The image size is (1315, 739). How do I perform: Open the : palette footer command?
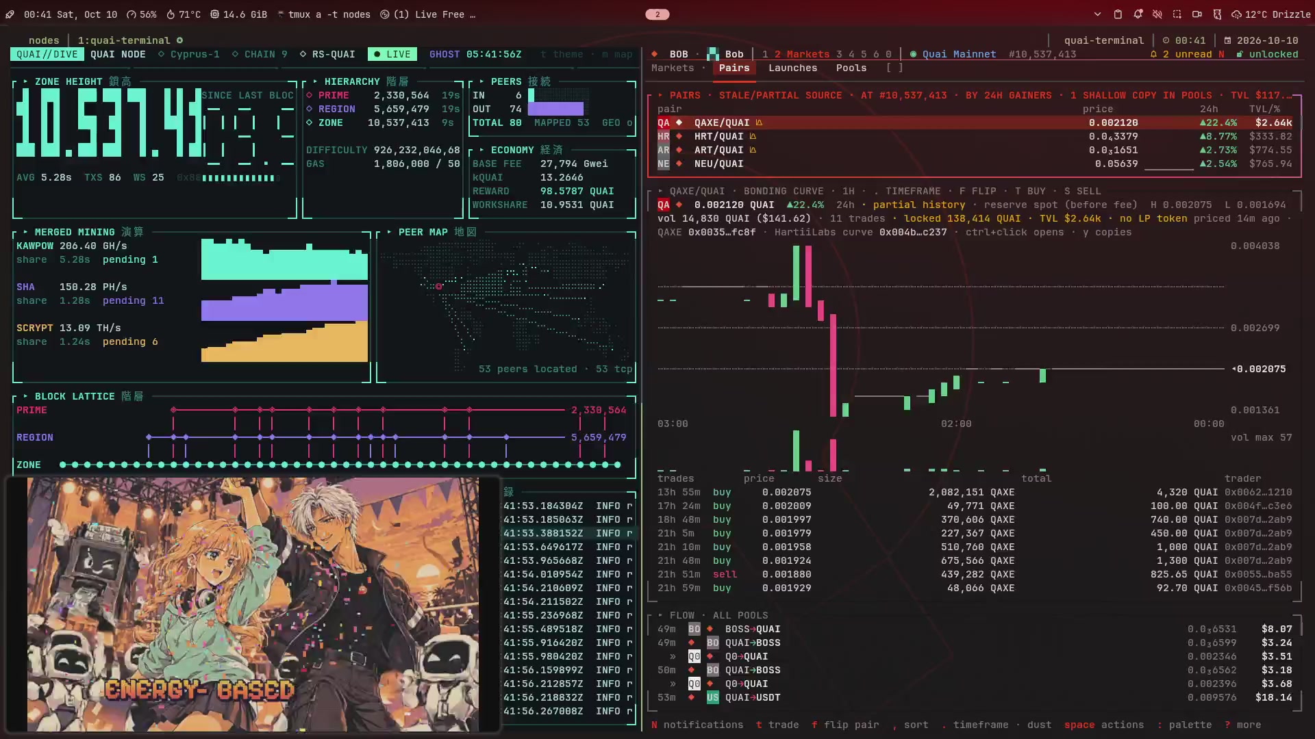(x=1184, y=725)
